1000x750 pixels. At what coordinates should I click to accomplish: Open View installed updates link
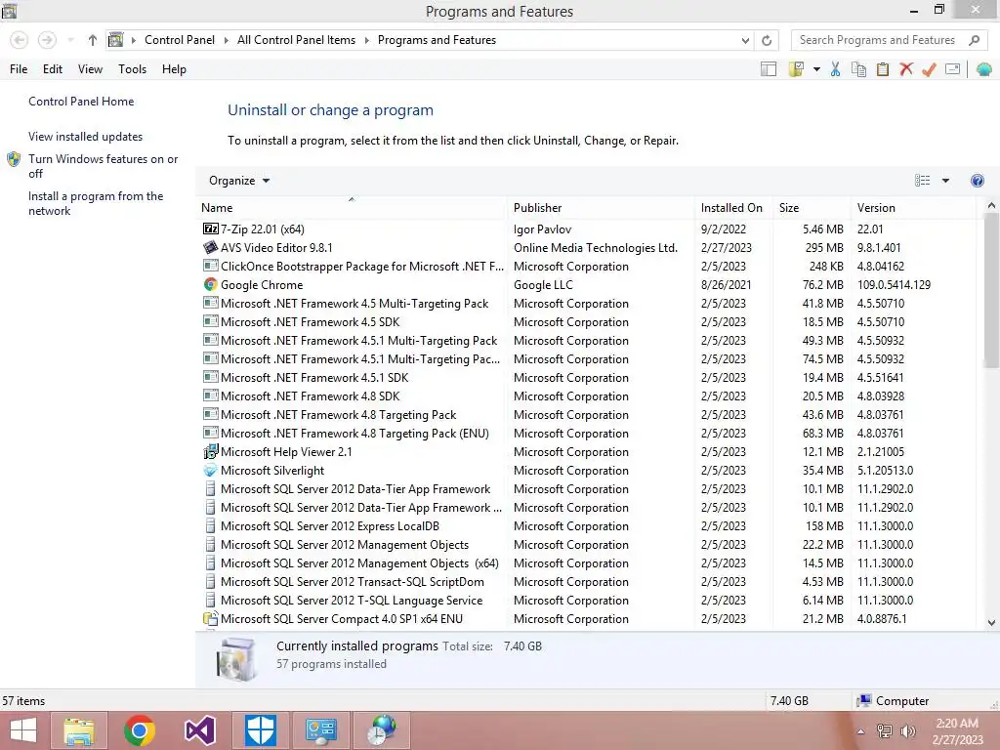[x=86, y=137]
